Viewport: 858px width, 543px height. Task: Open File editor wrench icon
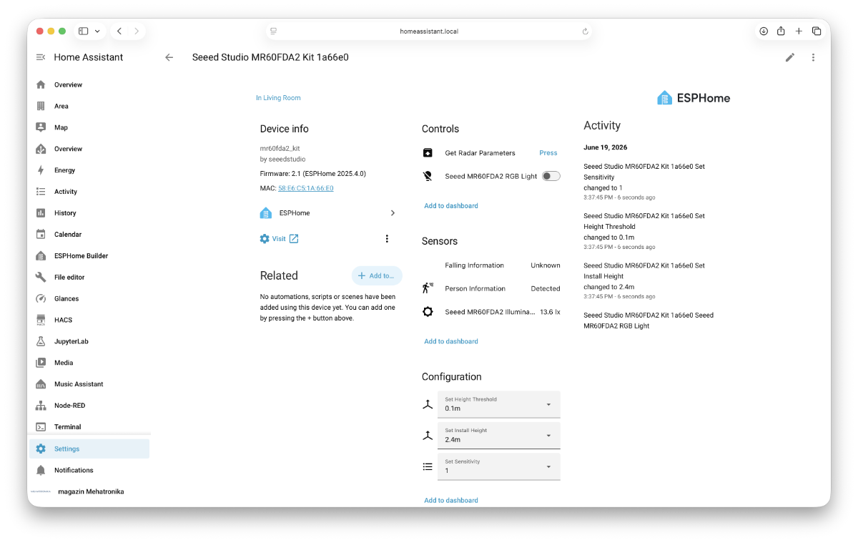(41, 277)
